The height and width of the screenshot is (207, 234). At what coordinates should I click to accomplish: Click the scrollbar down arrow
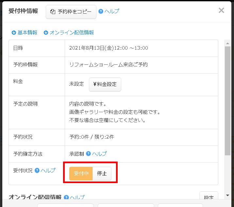(228, 195)
